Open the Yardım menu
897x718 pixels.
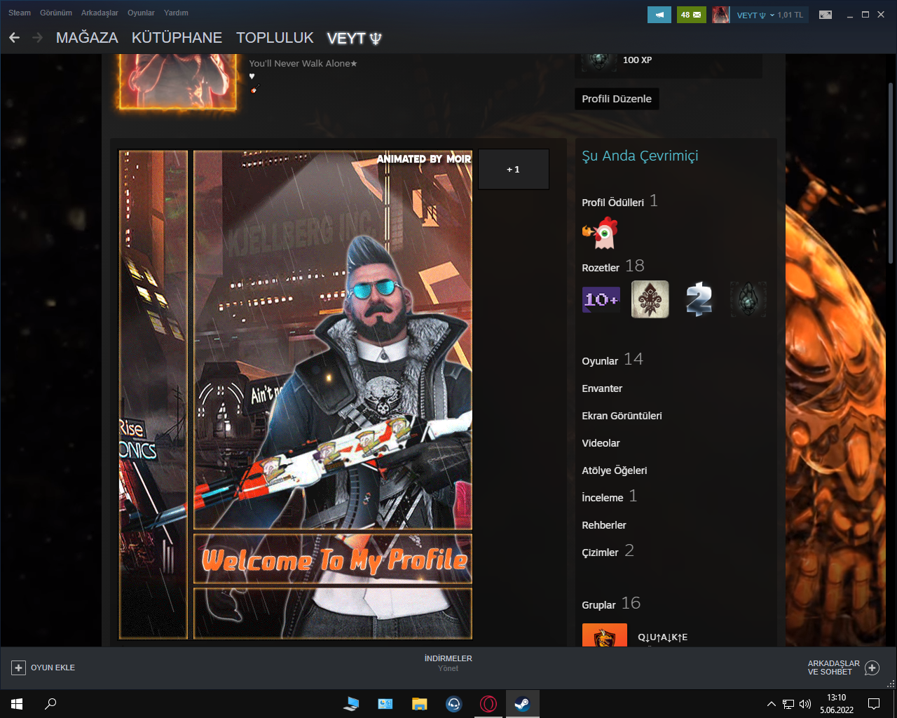[x=176, y=13]
